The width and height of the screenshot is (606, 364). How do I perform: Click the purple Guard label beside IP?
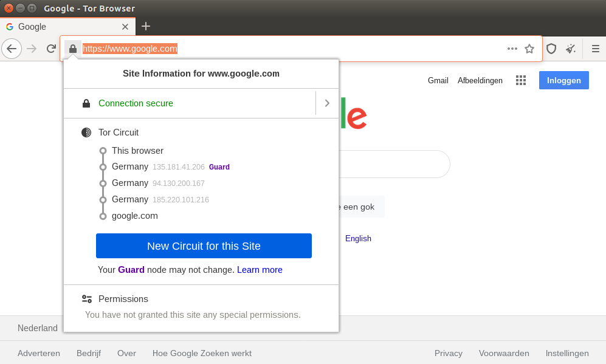(219, 167)
